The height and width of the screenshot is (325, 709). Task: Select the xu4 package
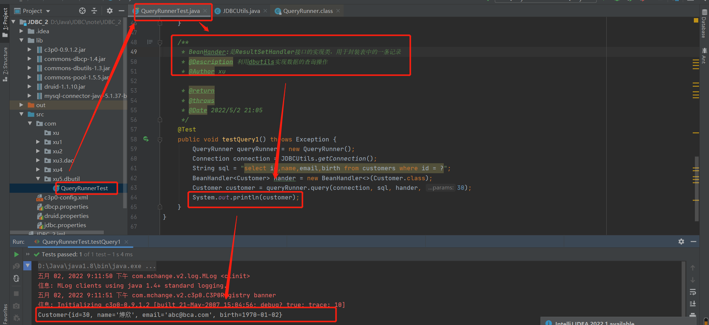57,170
